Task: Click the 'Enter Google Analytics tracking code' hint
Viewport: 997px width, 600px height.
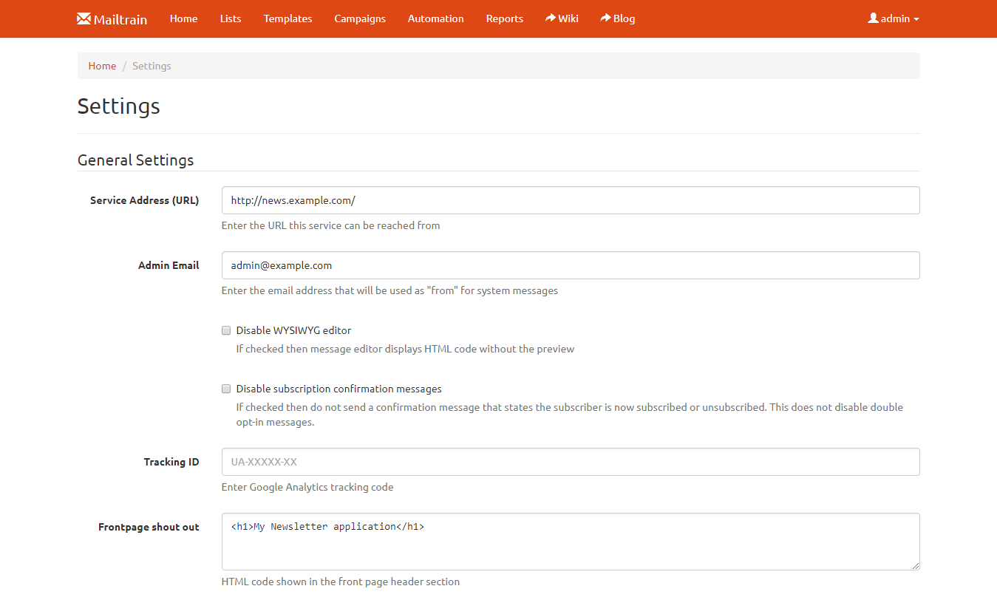Action: coord(307,487)
